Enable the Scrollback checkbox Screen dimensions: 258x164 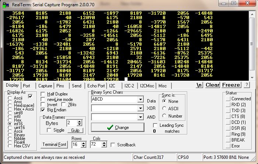[113, 145]
